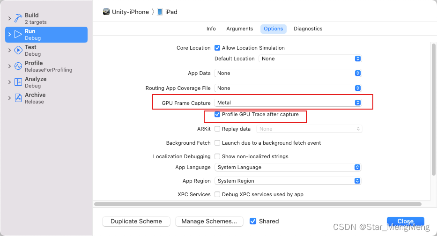Select the Profile ReleaseForProfiling row label
437x236 pixels.
click(49, 66)
